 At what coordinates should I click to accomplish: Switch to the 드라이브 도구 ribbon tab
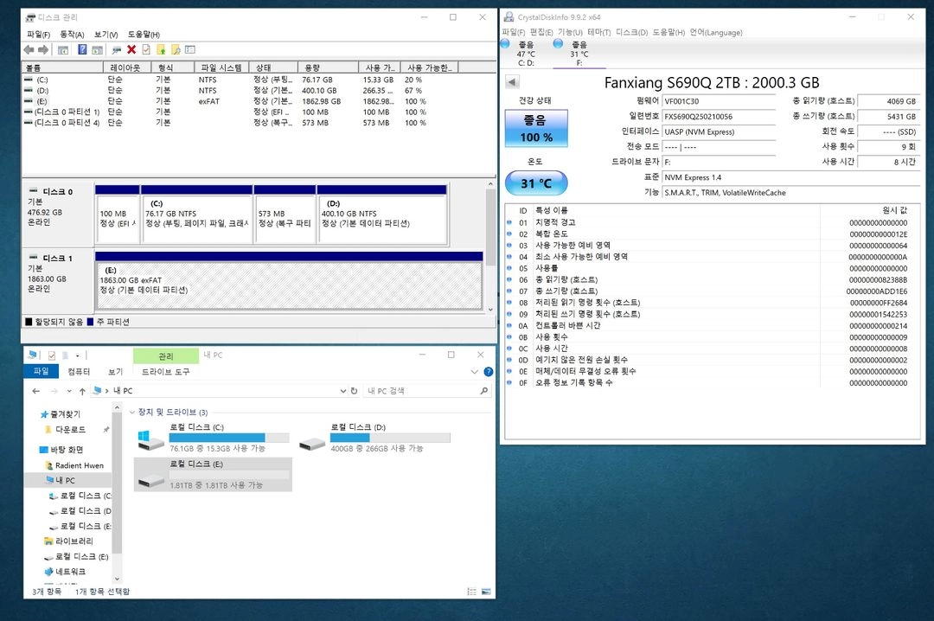coord(165,371)
